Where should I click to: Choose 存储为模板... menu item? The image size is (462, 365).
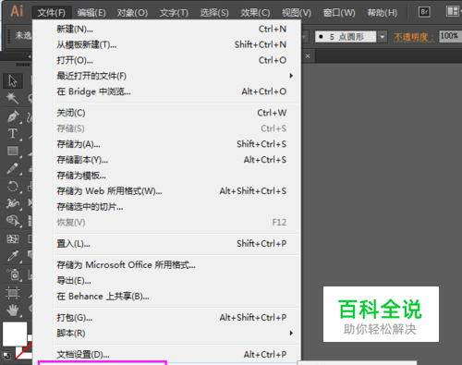pyautogui.click(x=166, y=176)
